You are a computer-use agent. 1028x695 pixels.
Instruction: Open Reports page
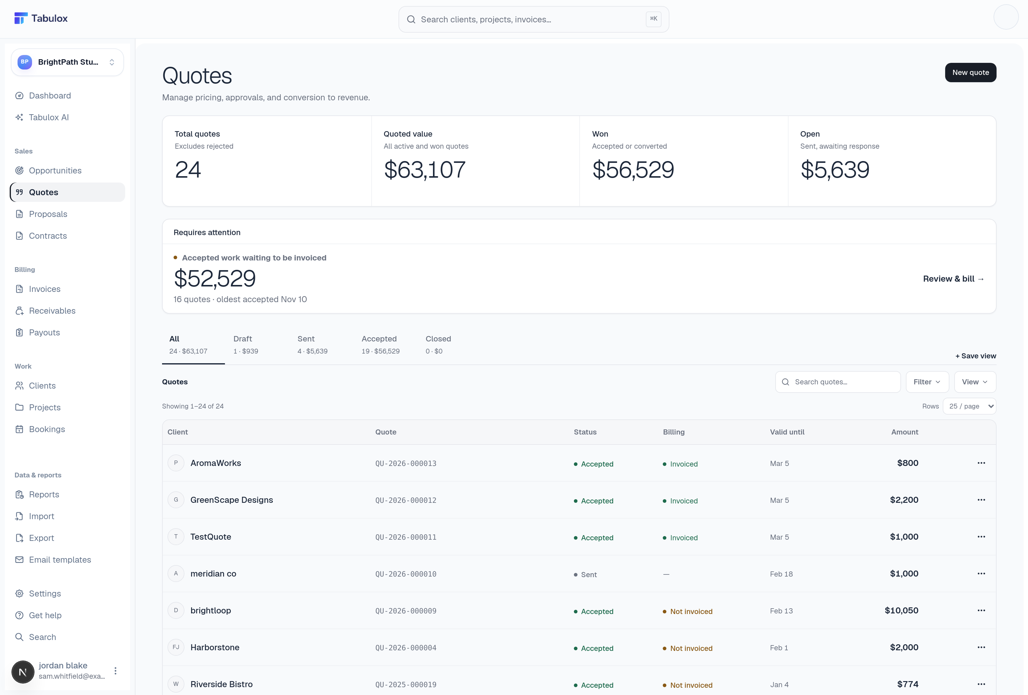(67, 494)
